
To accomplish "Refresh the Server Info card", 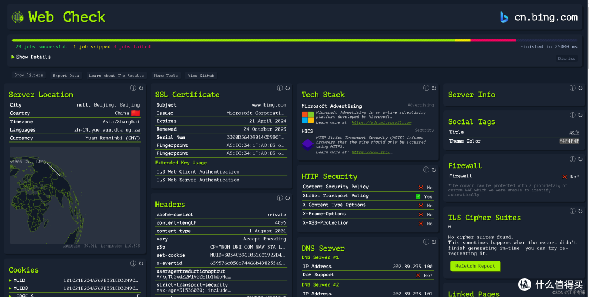I will click(580, 88).
